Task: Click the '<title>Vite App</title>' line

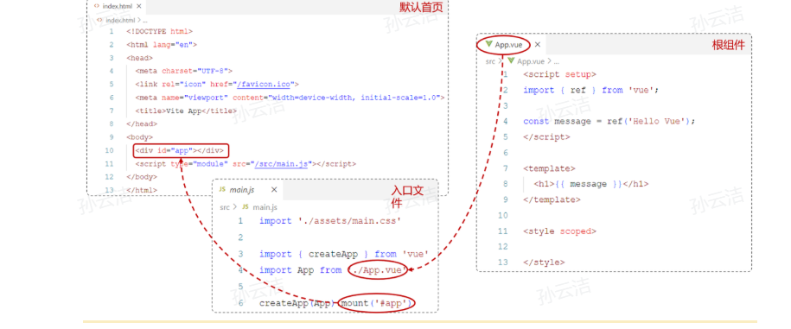Action: click(x=186, y=111)
